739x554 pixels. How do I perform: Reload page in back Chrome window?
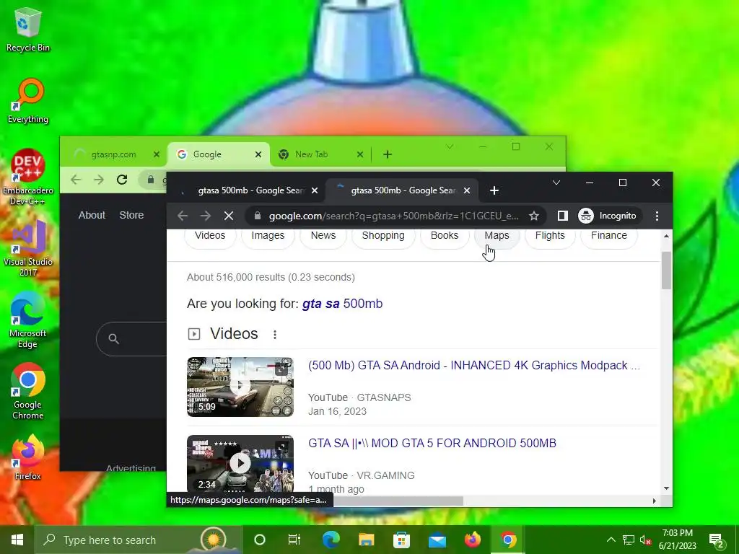tap(122, 180)
